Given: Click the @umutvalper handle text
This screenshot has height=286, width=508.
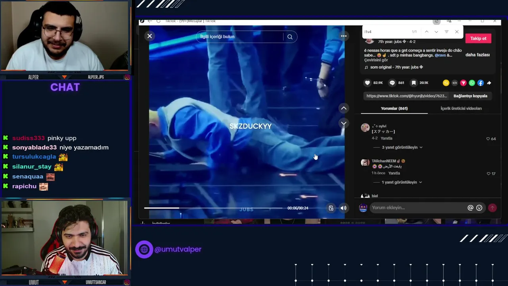Looking at the screenshot, I should point(178,249).
